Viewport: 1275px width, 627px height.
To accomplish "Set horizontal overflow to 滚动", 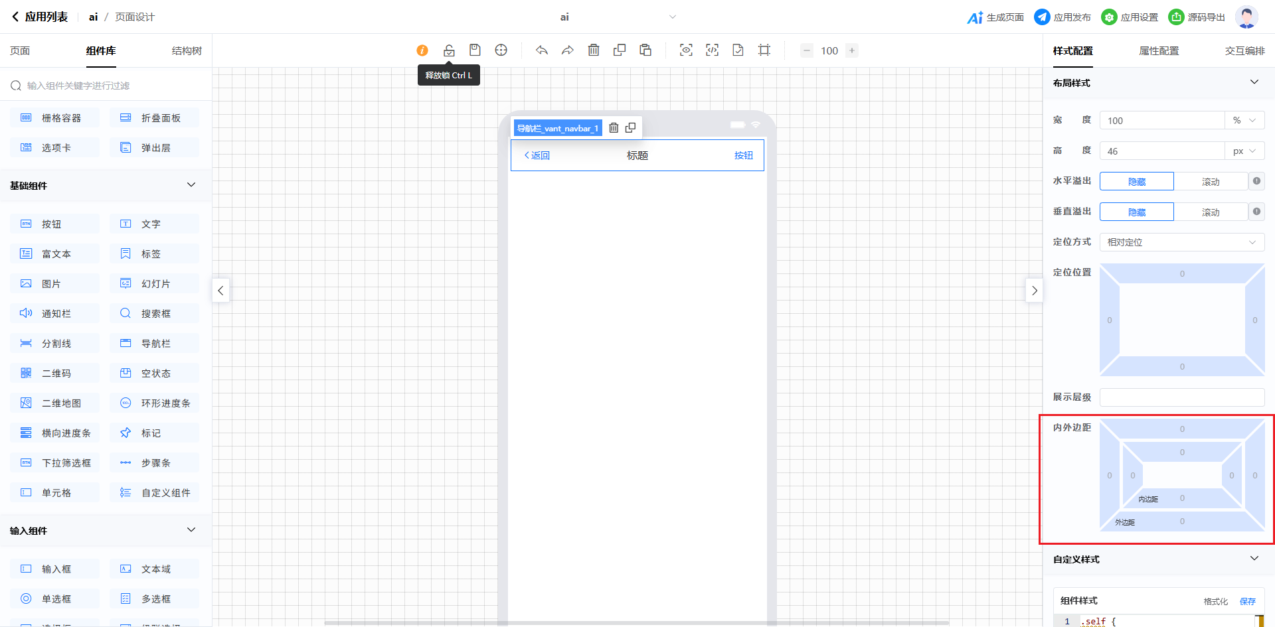I will [x=1210, y=182].
